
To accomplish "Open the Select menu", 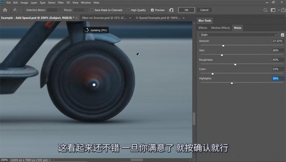I will [x=52, y=2].
